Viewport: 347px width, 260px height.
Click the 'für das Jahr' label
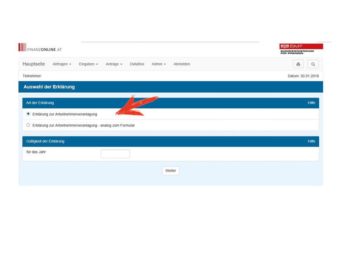click(36, 152)
